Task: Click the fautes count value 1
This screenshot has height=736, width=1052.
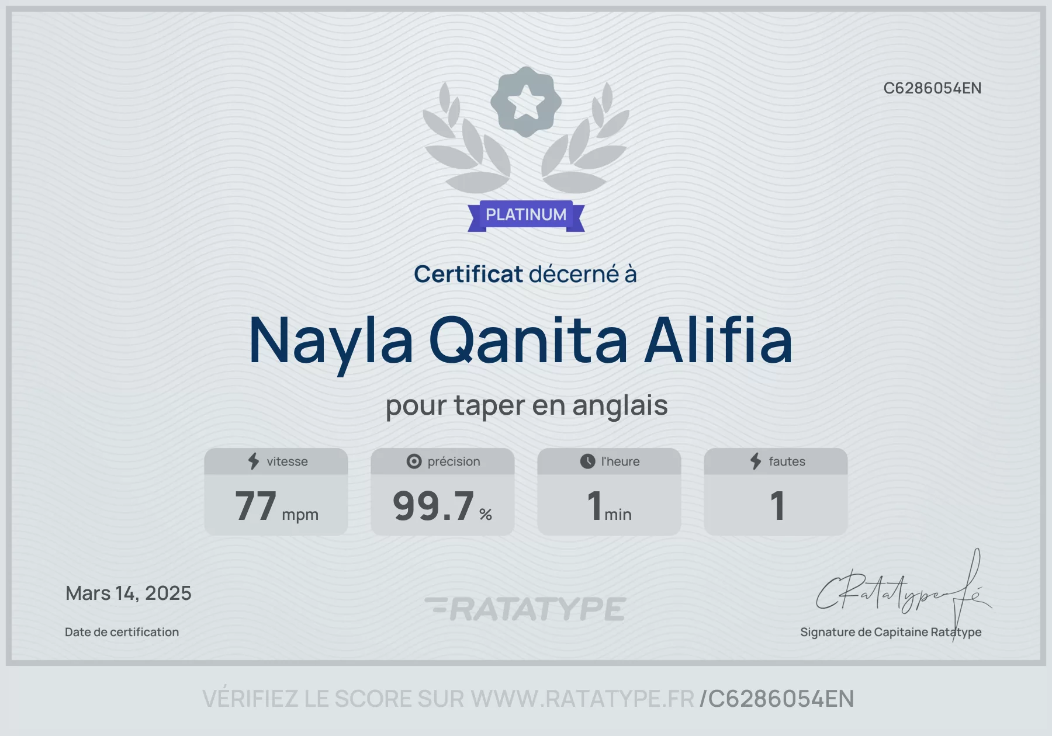Action: [777, 506]
